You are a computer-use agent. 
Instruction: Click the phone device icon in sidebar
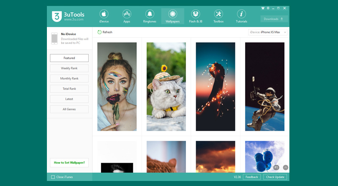(55, 38)
